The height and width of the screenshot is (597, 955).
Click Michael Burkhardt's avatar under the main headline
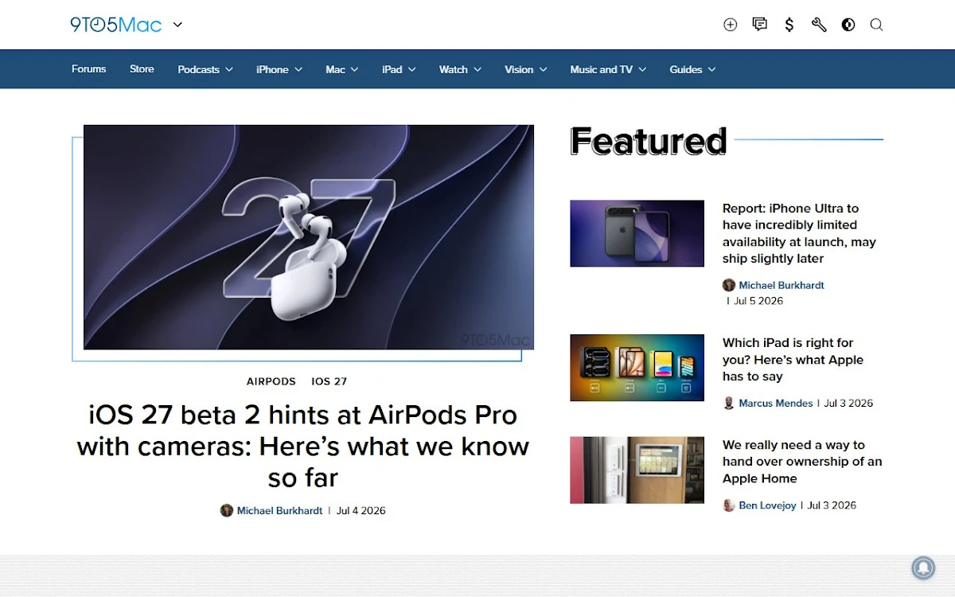(x=227, y=510)
